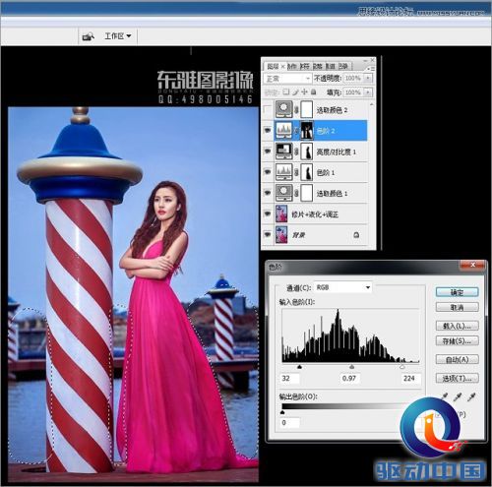The height and width of the screenshot is (487, 492).
Task: Click the white input level slider handle
Action: pyautogui.click(x=402, y=367)
